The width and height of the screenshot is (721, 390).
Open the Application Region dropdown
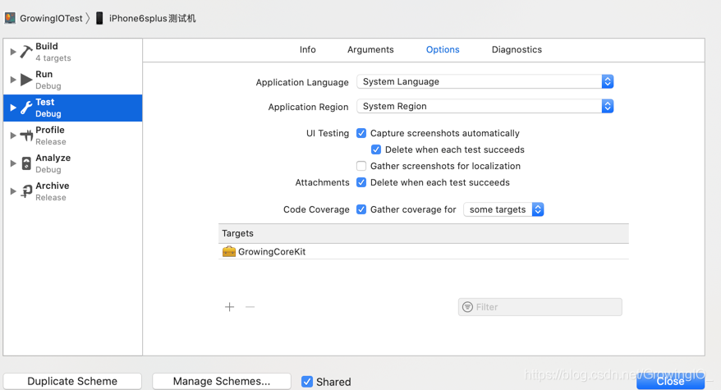[x=485, y=106]
